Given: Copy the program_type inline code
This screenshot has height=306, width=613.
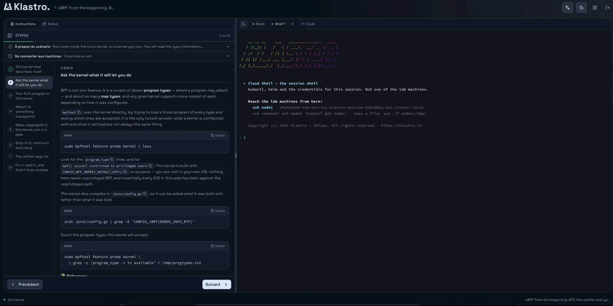Looking at the screenshot, I should point(112,159).
